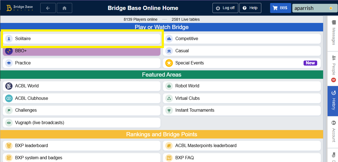The width and height of the screenshot is (338, 162).
Task: Click the Play or Watch Bridge header
Action: [162, 27]
